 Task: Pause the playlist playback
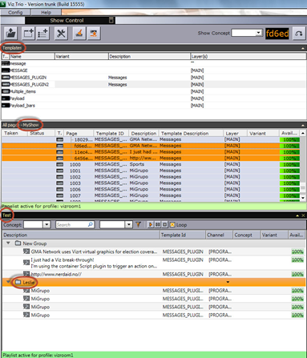(158, 224)
